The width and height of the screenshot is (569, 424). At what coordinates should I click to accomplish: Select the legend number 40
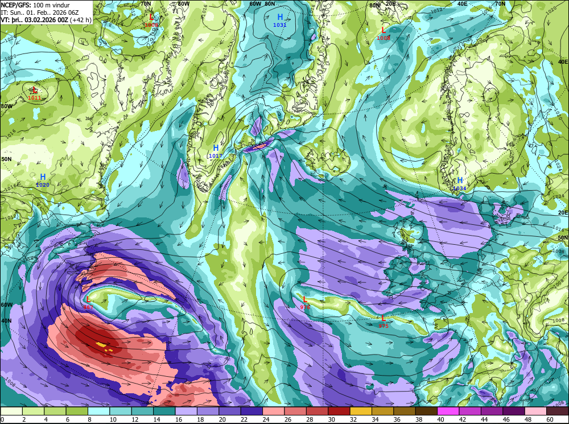pos(440,419)
